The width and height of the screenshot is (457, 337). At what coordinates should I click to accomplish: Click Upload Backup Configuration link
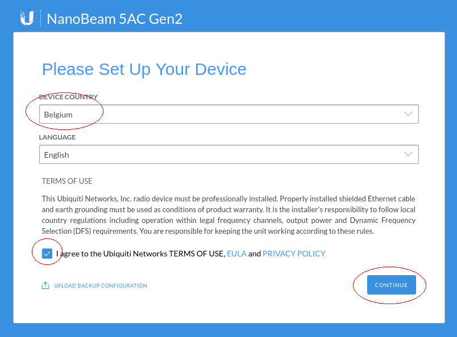[x=100, y=285]
